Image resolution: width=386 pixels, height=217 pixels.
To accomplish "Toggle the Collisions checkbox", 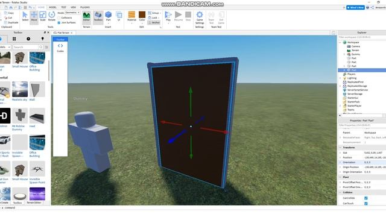I will [59, 18].
